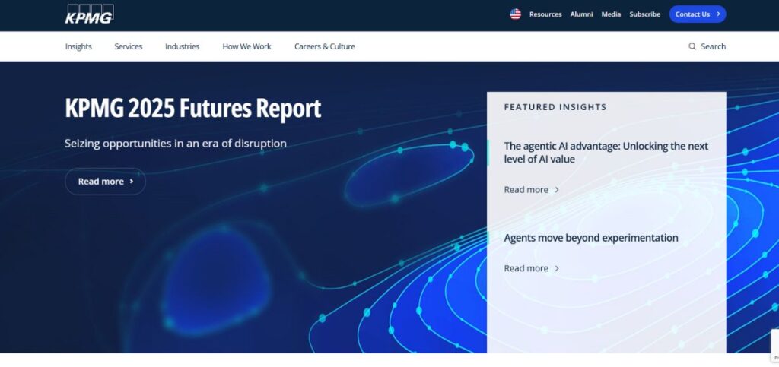
Task: Click Read more under Futures Report
Action: (105, 182)
